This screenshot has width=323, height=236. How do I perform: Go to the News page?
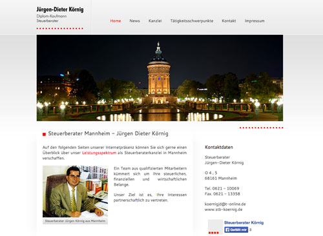coord(134,21)
